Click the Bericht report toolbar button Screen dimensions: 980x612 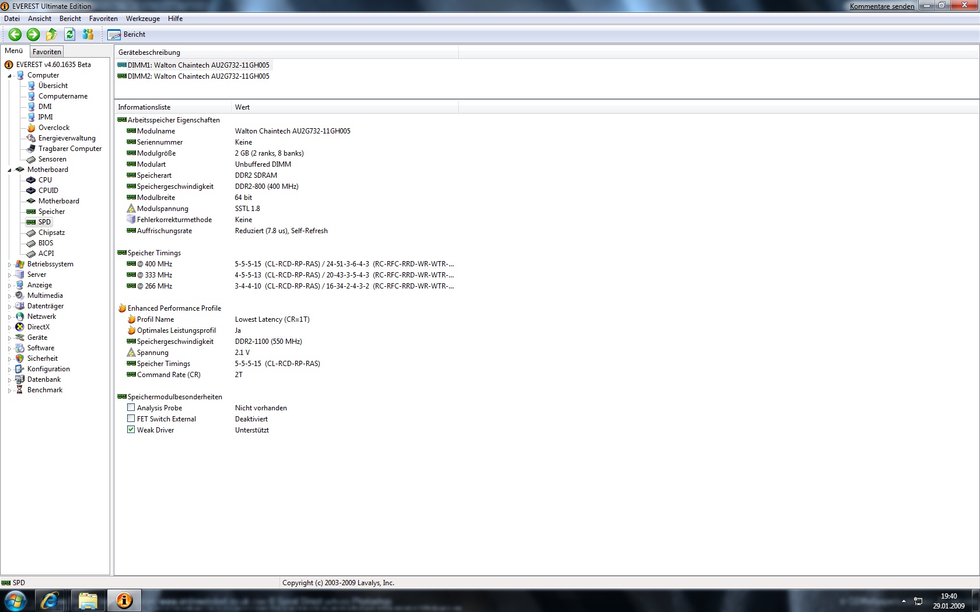click(x=127, y=34)
